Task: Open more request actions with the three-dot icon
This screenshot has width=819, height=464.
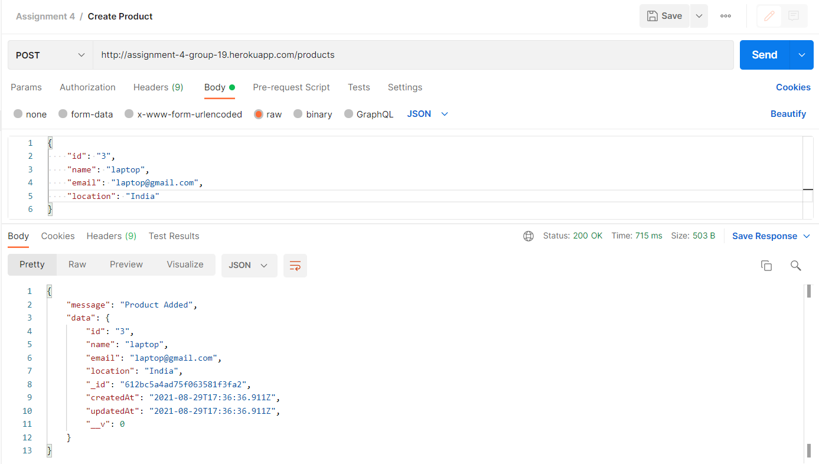Action: [x=726, y=16]
